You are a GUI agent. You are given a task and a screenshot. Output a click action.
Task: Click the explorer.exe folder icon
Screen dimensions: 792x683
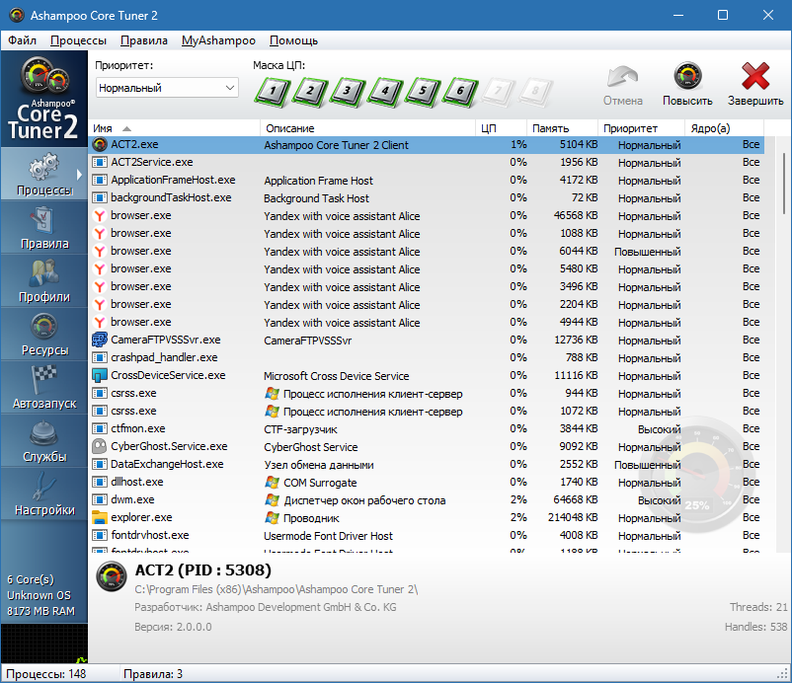pos(100,517)
